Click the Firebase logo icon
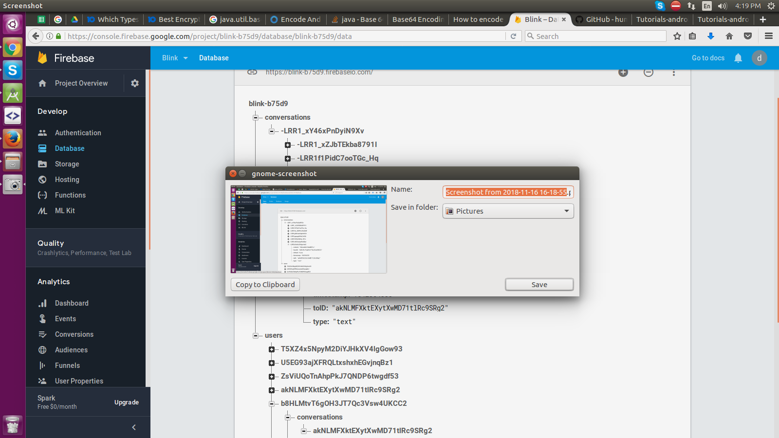The image size is (779, 438). 43,58
